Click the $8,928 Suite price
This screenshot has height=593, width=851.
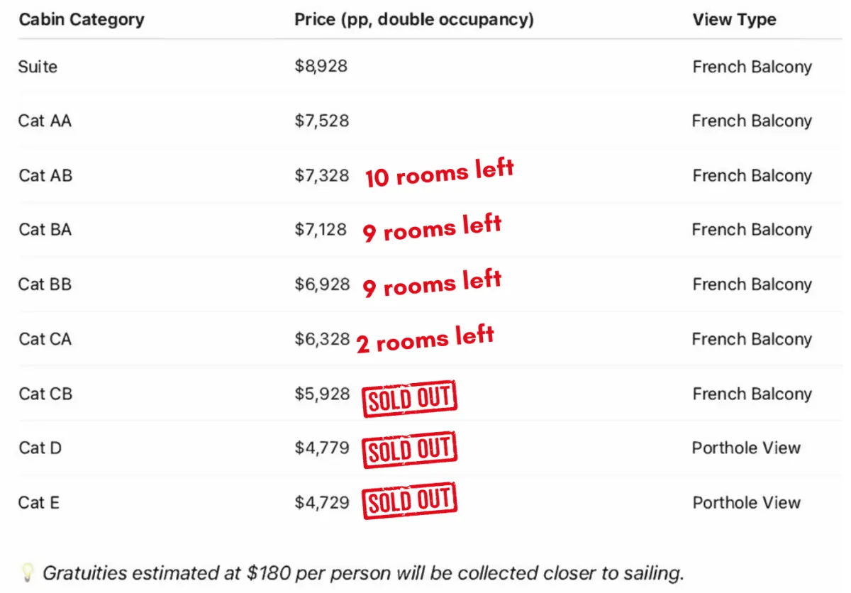(321, 67)
